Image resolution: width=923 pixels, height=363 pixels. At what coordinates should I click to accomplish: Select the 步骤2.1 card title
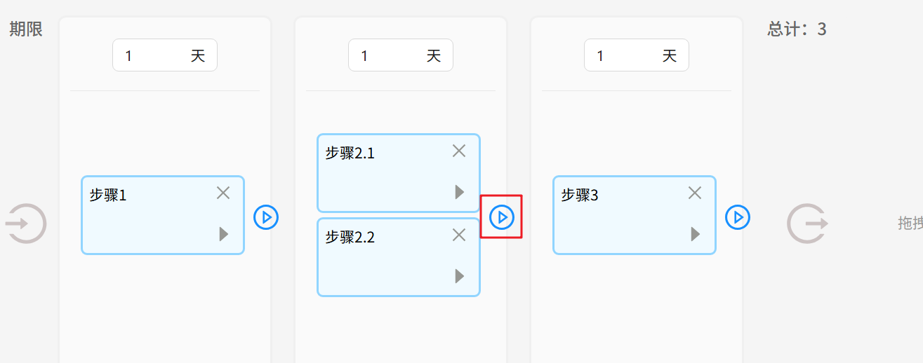pos(350,153)
